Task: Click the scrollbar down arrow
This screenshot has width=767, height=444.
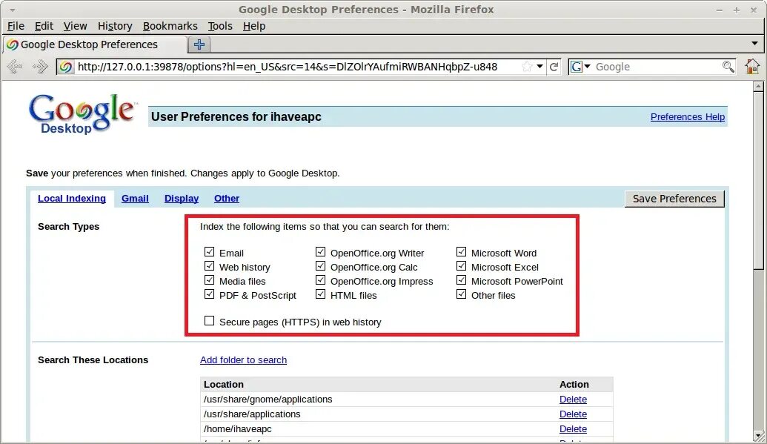Action: [758, 435]
